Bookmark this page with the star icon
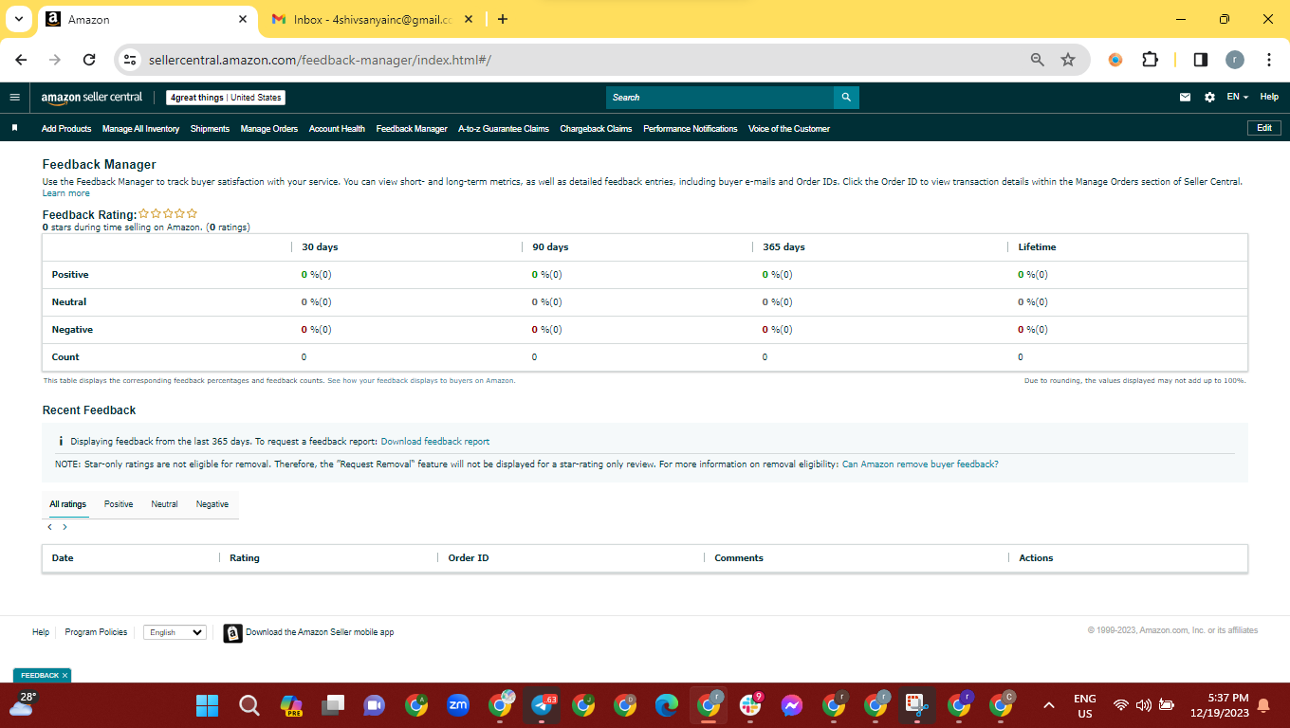This screenshot has width=1290, height=728. point(1068,60)
